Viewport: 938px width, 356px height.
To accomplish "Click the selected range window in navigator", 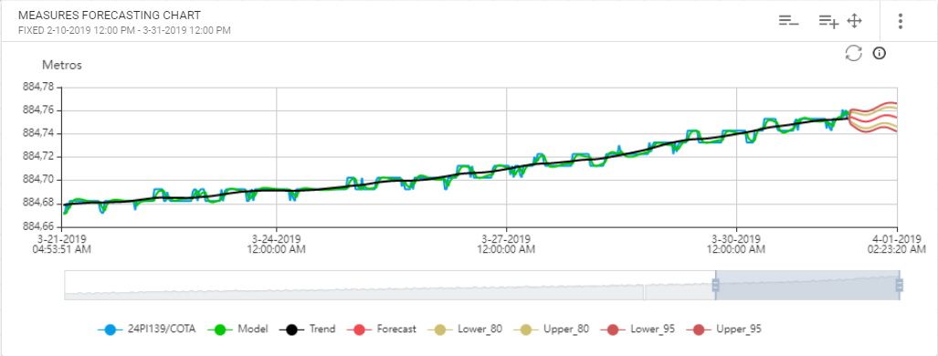I will click(x=807, y=286).
